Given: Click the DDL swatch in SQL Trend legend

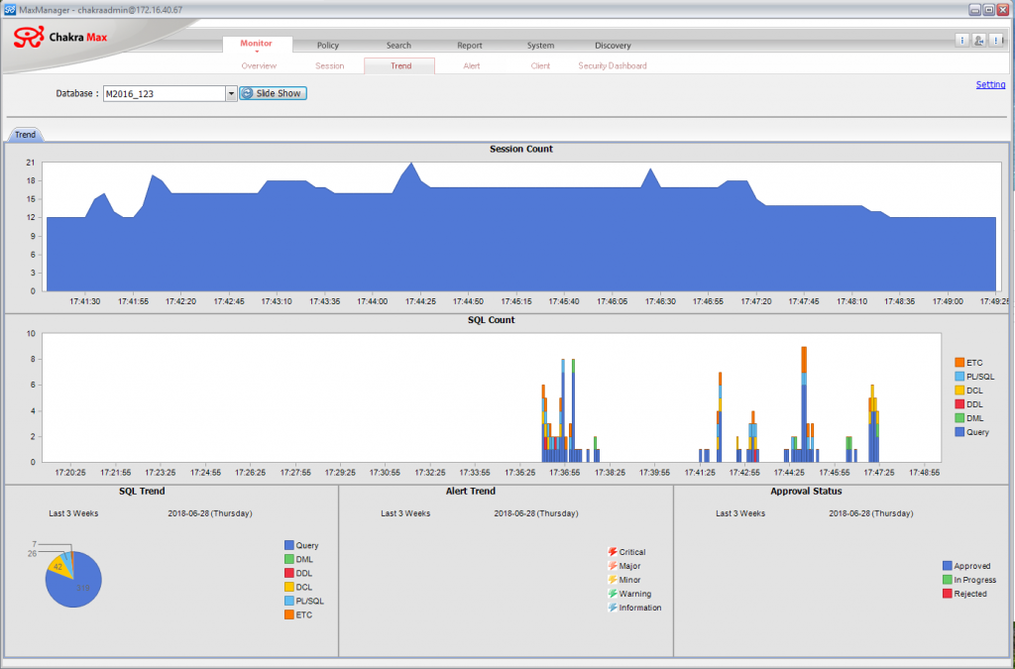Looking at the screenshot, I should [288, 573].
